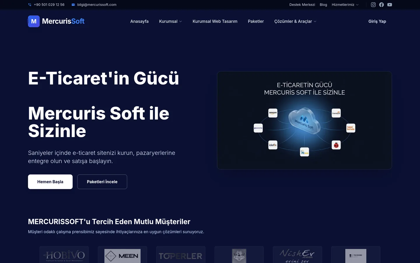Open the TOPERLER customer logo
The height and width of the screenshot is (263, 420).
[x=181, y=255]
